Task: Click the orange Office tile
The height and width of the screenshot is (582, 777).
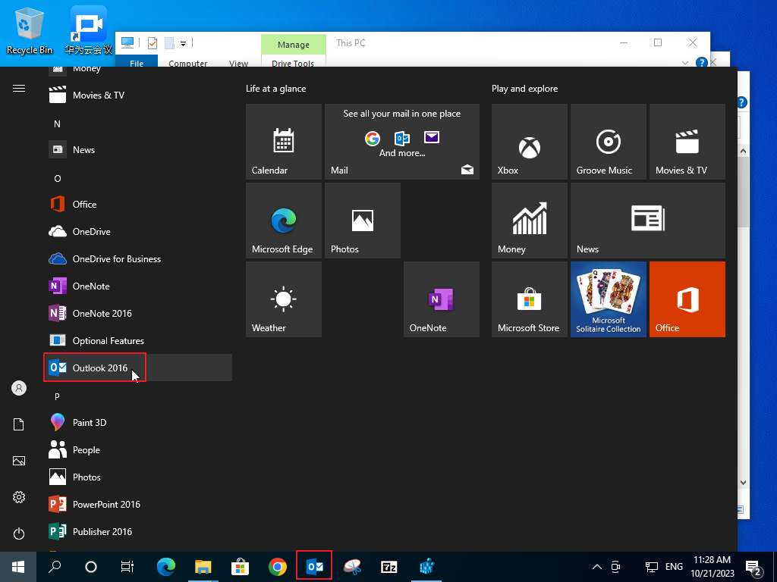Action: coord(687,299)
